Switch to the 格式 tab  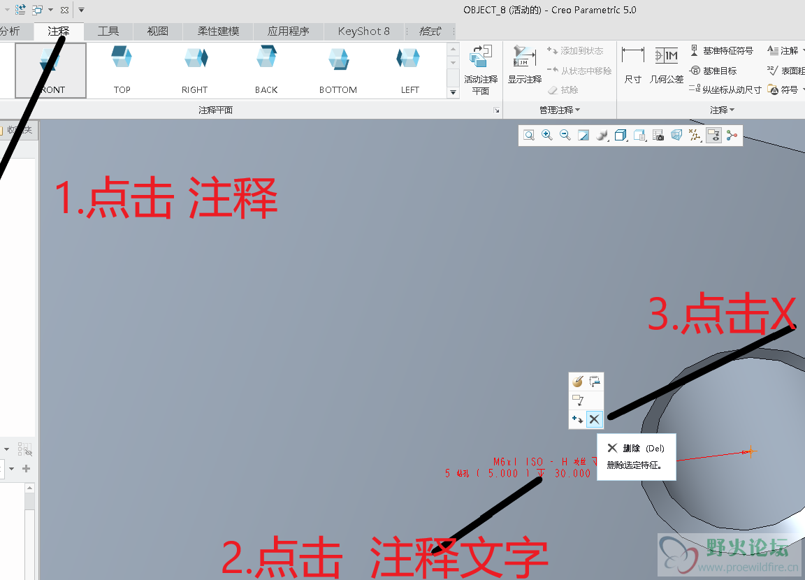430,31
